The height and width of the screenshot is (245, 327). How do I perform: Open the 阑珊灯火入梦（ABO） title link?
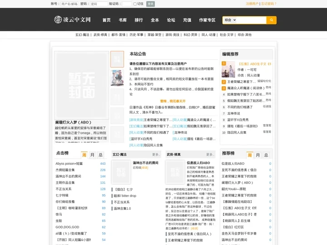point(73,122)
